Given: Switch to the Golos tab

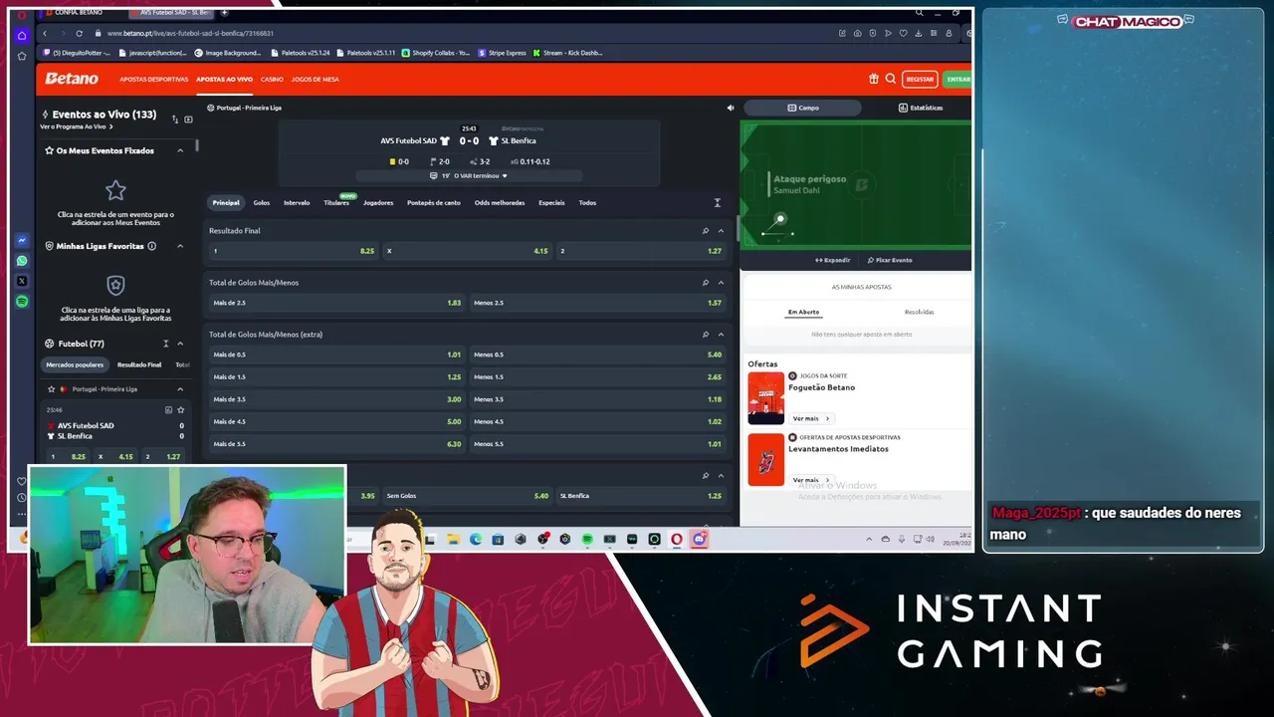Looking at the screenshot, I should coord(261,203).
